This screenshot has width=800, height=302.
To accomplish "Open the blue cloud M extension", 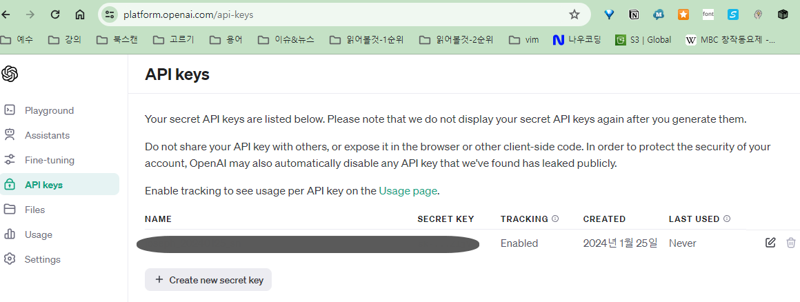I will click(x=659, y=14).
